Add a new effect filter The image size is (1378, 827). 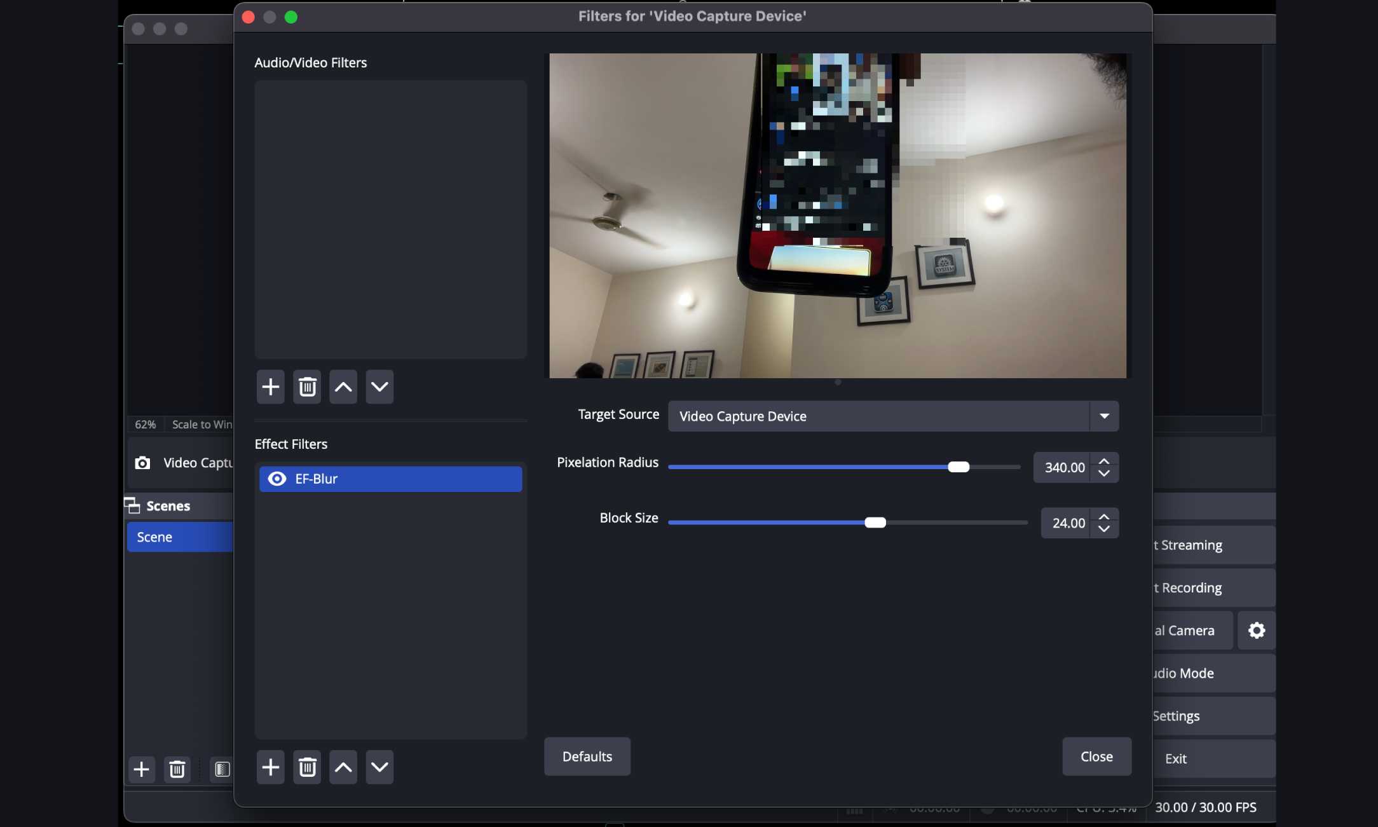270,767
